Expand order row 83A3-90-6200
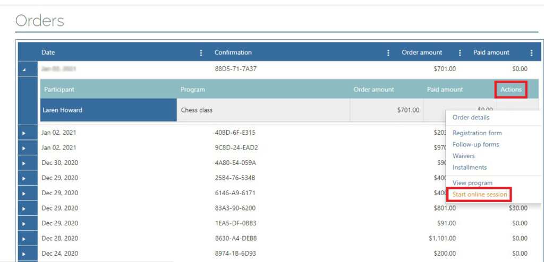The image size is (544, 262). tap(24, 208)
